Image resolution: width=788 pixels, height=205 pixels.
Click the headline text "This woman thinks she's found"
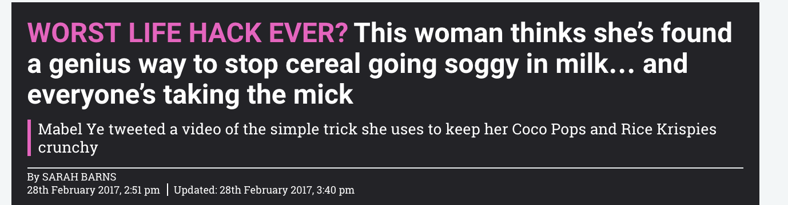pyautogui.click(x=543, y=34)
